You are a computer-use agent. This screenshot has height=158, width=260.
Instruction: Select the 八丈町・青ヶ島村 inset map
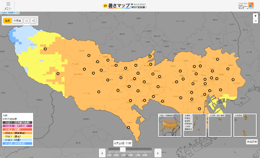tap(220, 125)
